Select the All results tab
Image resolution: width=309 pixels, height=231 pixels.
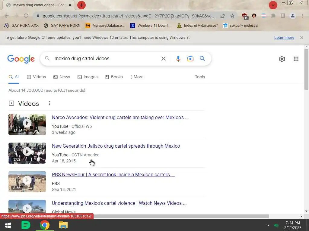14,77
